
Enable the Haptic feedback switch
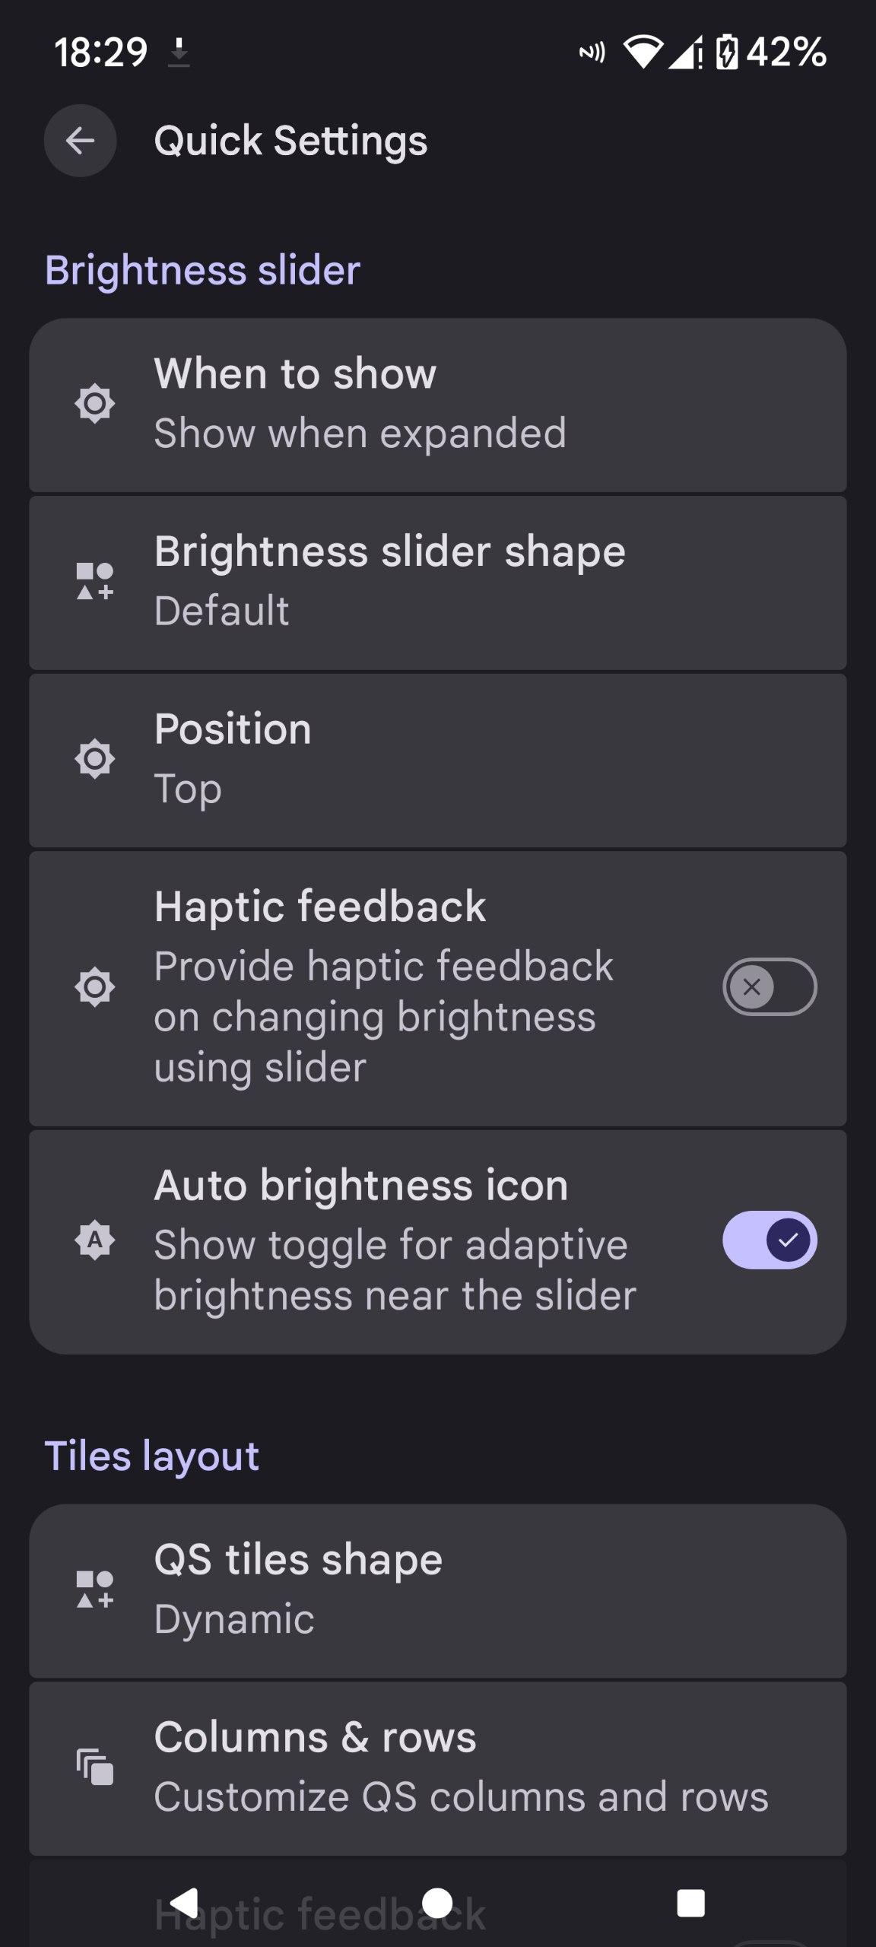(x=770, y=987)
